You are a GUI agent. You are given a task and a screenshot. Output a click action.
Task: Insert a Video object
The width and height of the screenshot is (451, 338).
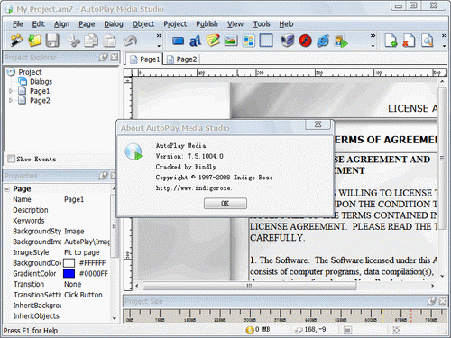click(288, 41)
